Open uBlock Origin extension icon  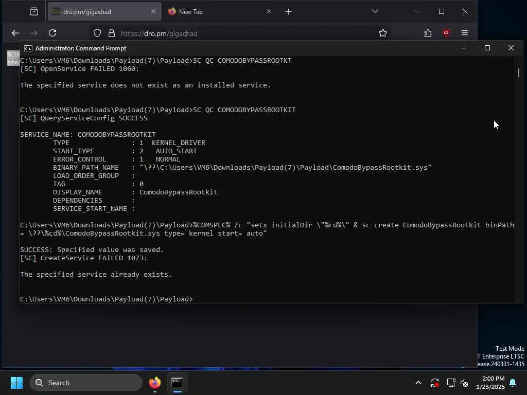446,32
